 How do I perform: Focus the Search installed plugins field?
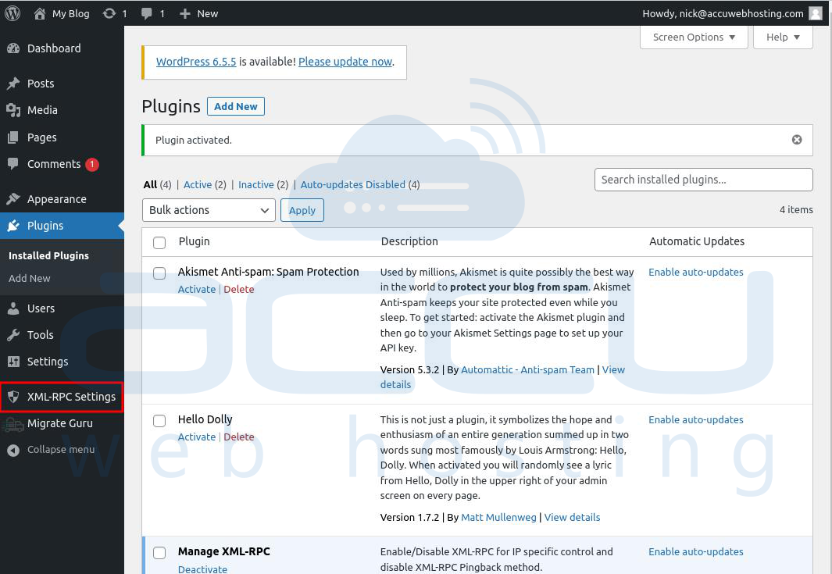click(x=704, y=180)
